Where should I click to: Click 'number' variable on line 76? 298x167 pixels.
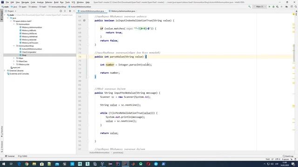tap(110, 65)
